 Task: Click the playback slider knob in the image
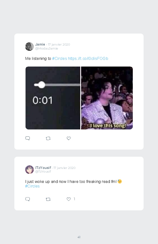tap(42, 85)
